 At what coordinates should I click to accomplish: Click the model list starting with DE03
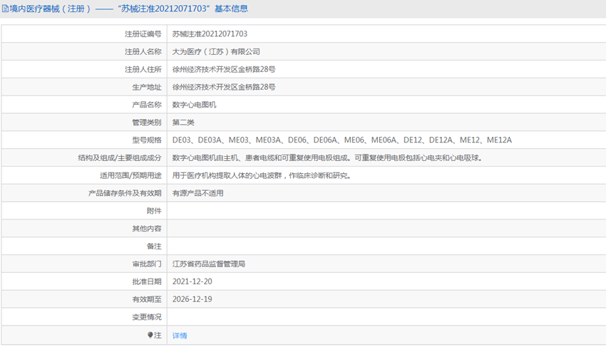[342, 140]
